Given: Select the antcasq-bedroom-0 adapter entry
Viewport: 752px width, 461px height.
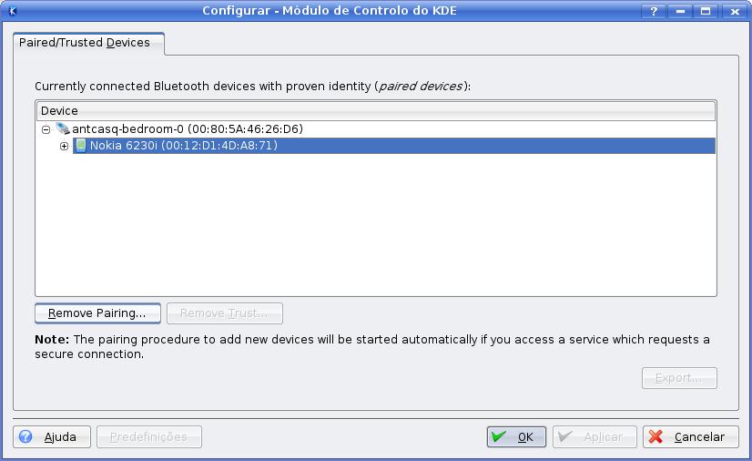Looking at the screenshot, I should (x=187, y=129).
